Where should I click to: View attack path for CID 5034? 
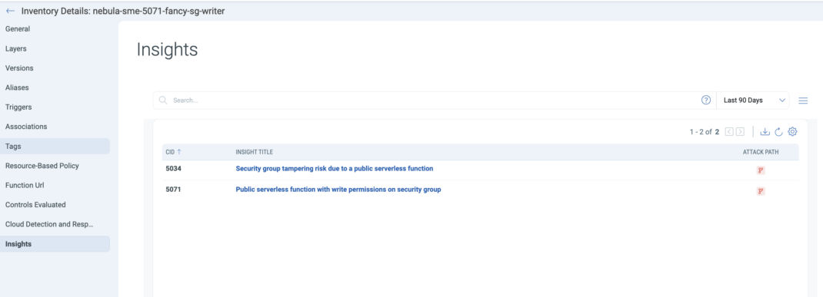coord(761,170)
